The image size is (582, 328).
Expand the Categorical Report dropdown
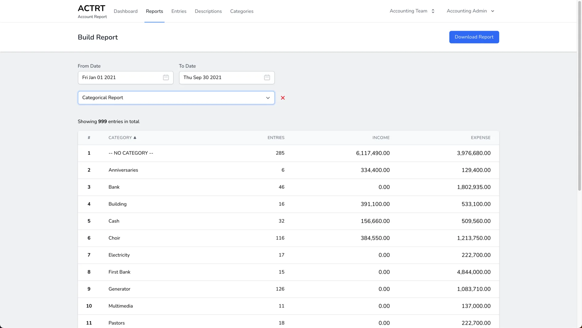point(176,98)
